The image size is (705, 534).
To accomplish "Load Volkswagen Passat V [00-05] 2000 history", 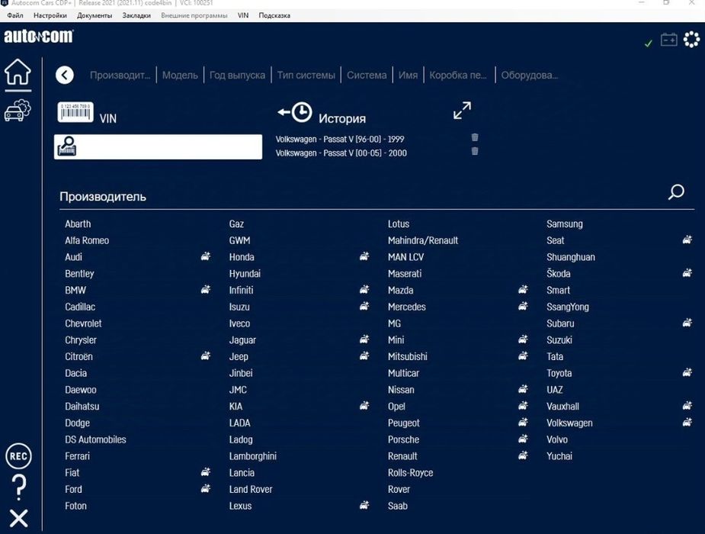I will coord(341,153).
